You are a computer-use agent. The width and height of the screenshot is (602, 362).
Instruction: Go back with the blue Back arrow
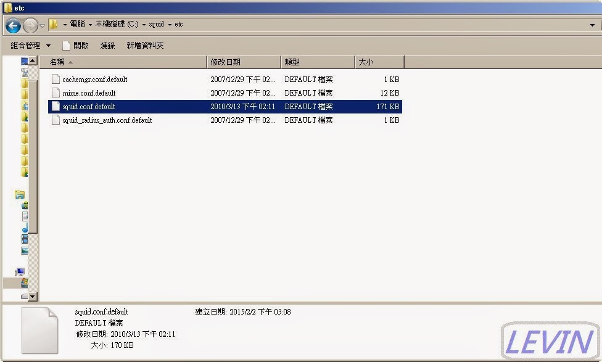(13, 26)
